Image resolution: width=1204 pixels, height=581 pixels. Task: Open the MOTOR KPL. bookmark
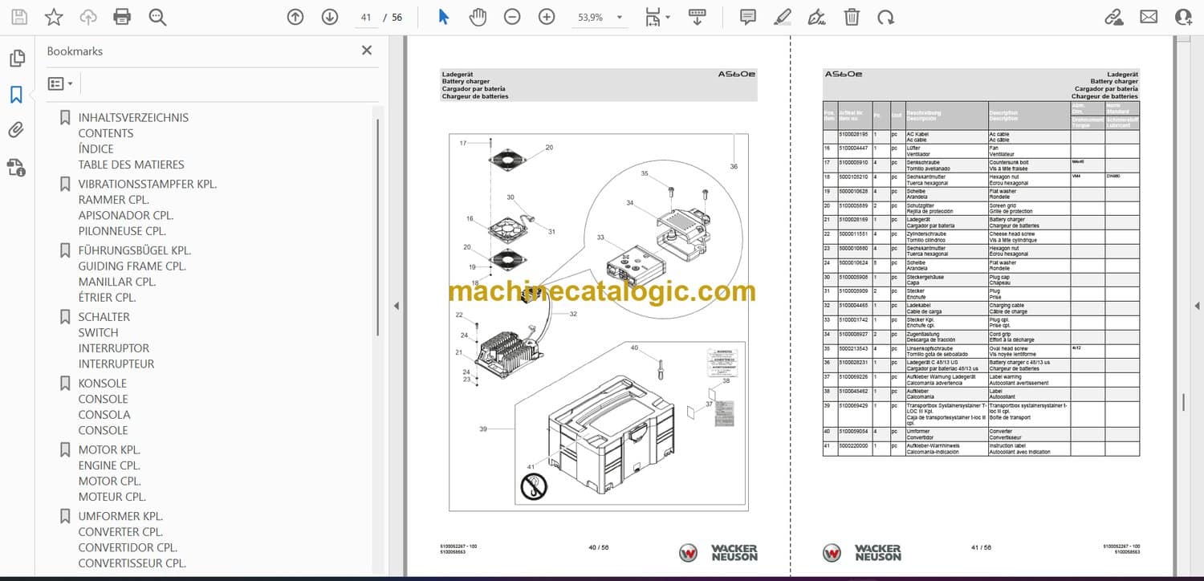pos(109,450)
